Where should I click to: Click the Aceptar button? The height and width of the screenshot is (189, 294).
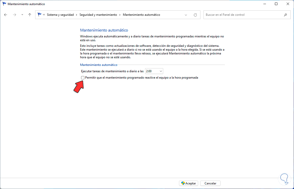(188, 183)
